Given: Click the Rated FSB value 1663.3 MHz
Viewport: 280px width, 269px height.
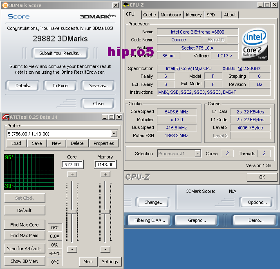Looking at the screenshot, I should pyautogui.click(x=177, y=136).
